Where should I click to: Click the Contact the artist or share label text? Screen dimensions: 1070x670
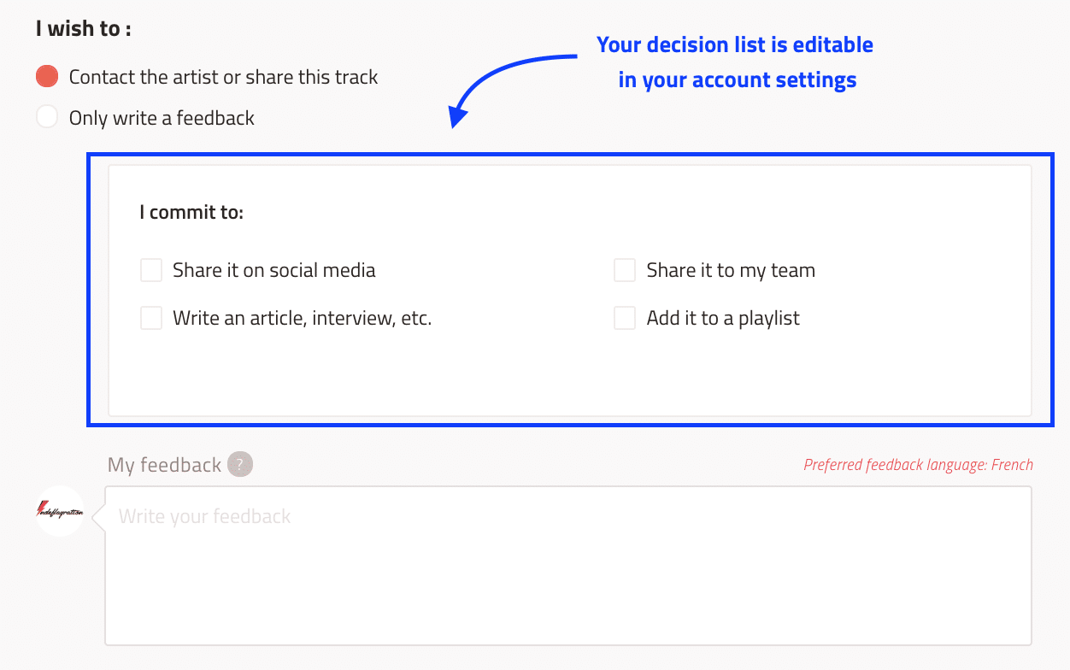pyautogui.click(x=223, y=77)
